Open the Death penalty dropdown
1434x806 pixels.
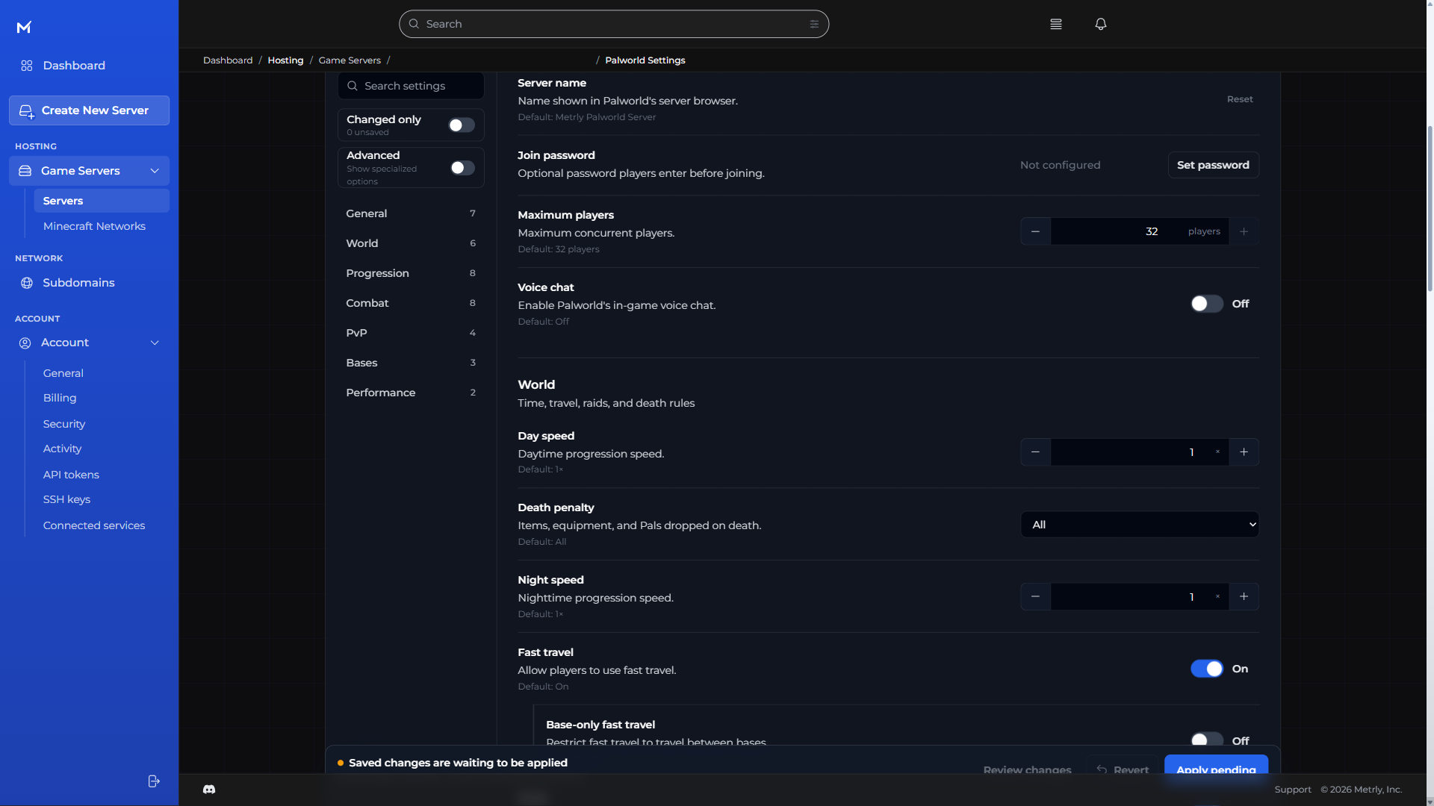[x=1139, y=525]
